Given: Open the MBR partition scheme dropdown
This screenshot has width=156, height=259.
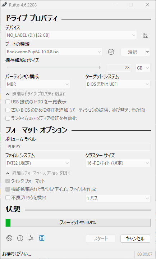Looking at the screenshot, I should tap(38, 84).
